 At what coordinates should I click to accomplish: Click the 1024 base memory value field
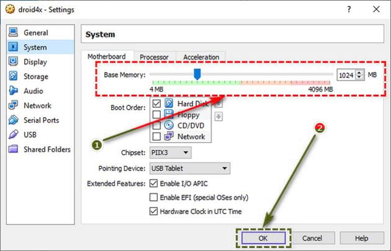[346, 75]
